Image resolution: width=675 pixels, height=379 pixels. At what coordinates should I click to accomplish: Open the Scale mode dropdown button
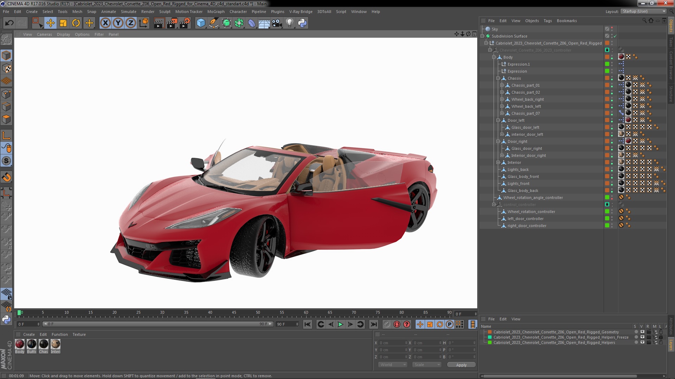427,365
